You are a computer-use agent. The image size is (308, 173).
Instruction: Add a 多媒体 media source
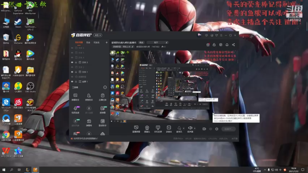169,129
